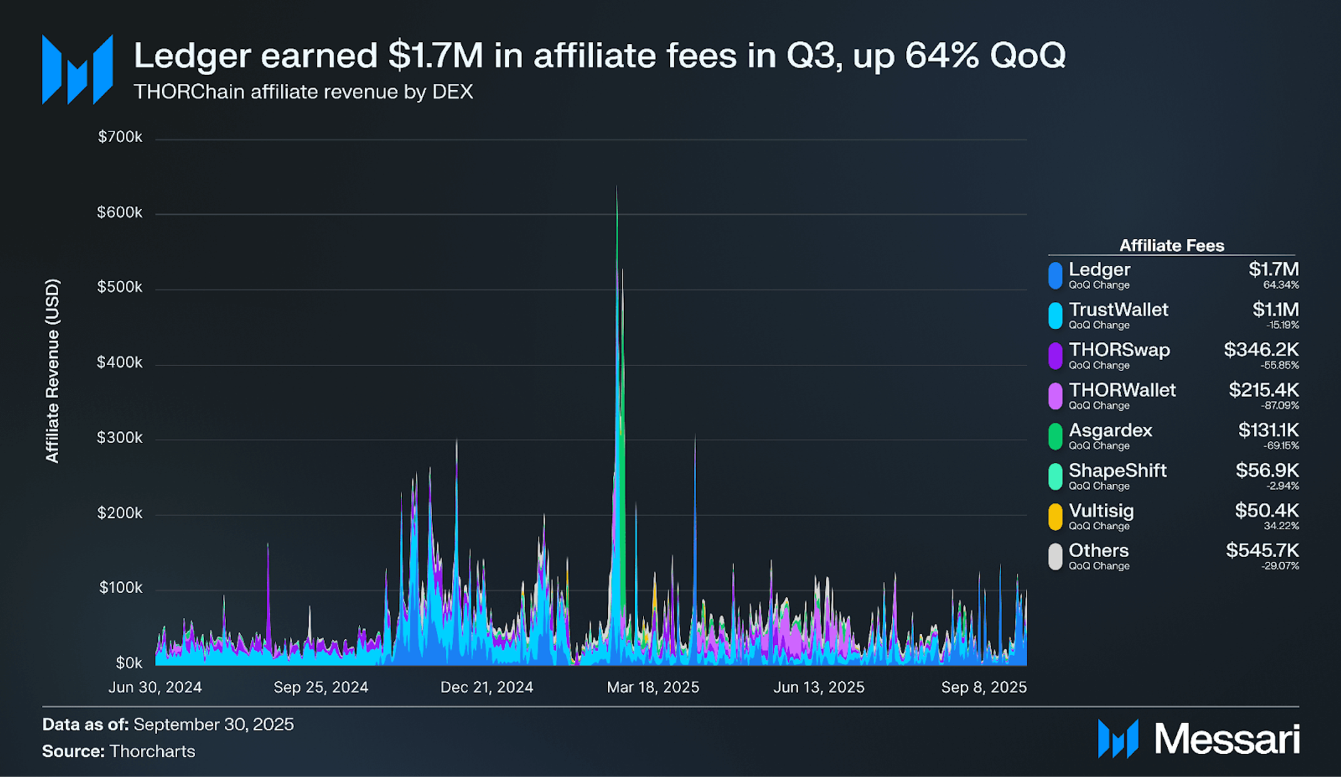The width and height of the screenshot is (1341, 777).
Task: Click the Vultisig yellow legend swatch
Action: pyautogui.click(x=1055, y=516)
